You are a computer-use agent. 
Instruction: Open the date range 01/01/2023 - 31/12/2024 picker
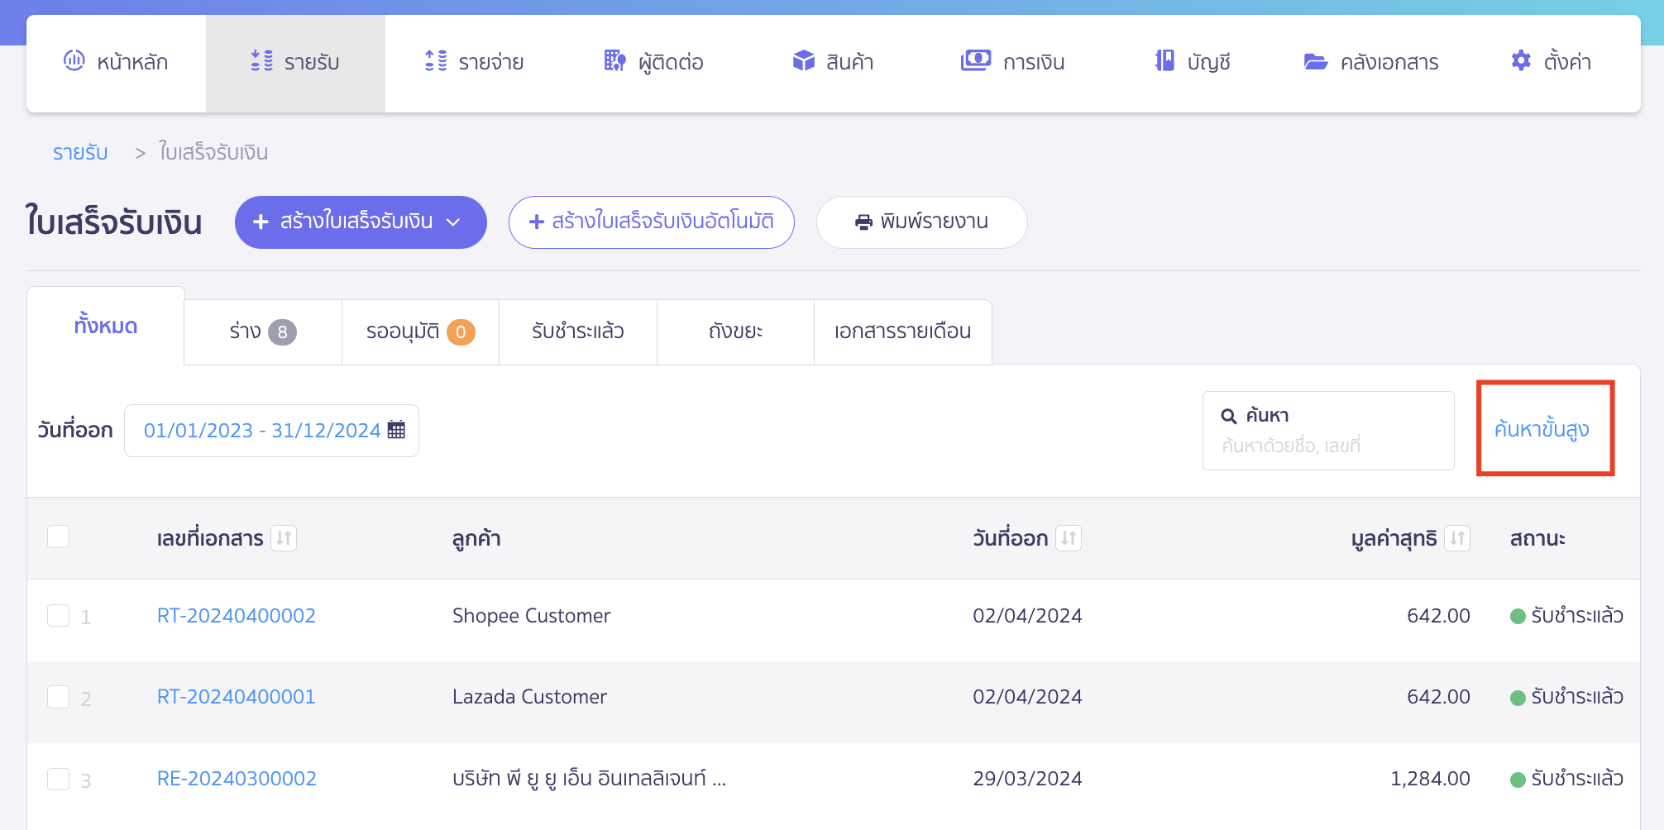(x=271, y=430)
